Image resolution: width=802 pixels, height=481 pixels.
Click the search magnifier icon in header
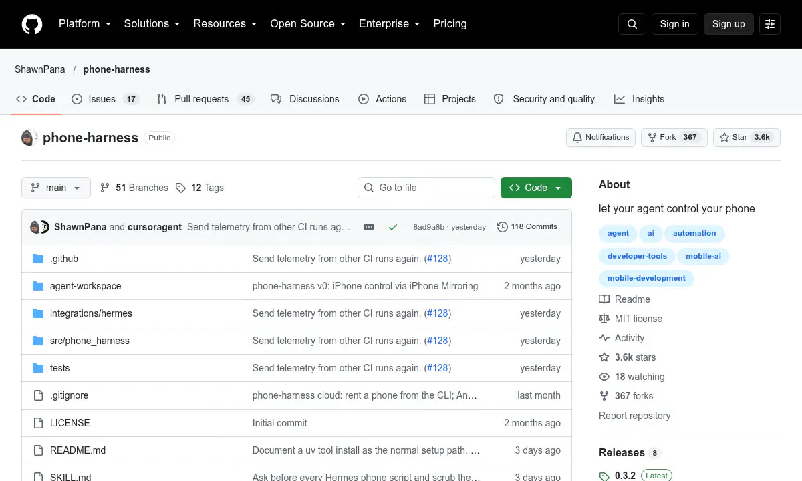pyautogui.click(x=632, y=24)
